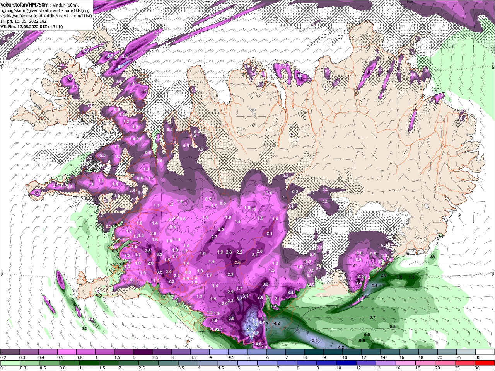This screenshot has height=371, width=495.
Task: Pick the dark teal 8 swatch in the snow scale
Action: [x=314, y=352]
